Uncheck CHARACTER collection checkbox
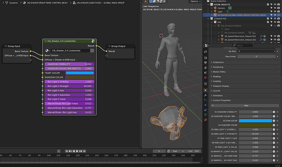This screenshot has height=167, width=282. click(268, 18)
